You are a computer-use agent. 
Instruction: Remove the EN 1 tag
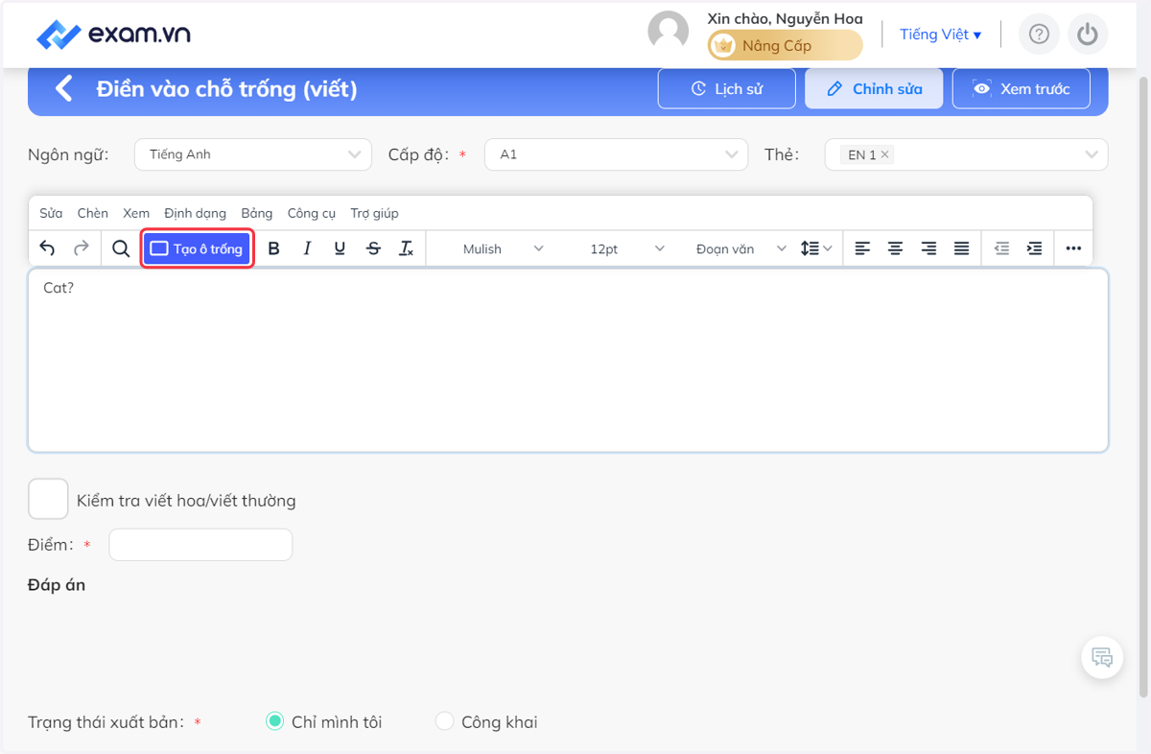[x=884, y=154]
